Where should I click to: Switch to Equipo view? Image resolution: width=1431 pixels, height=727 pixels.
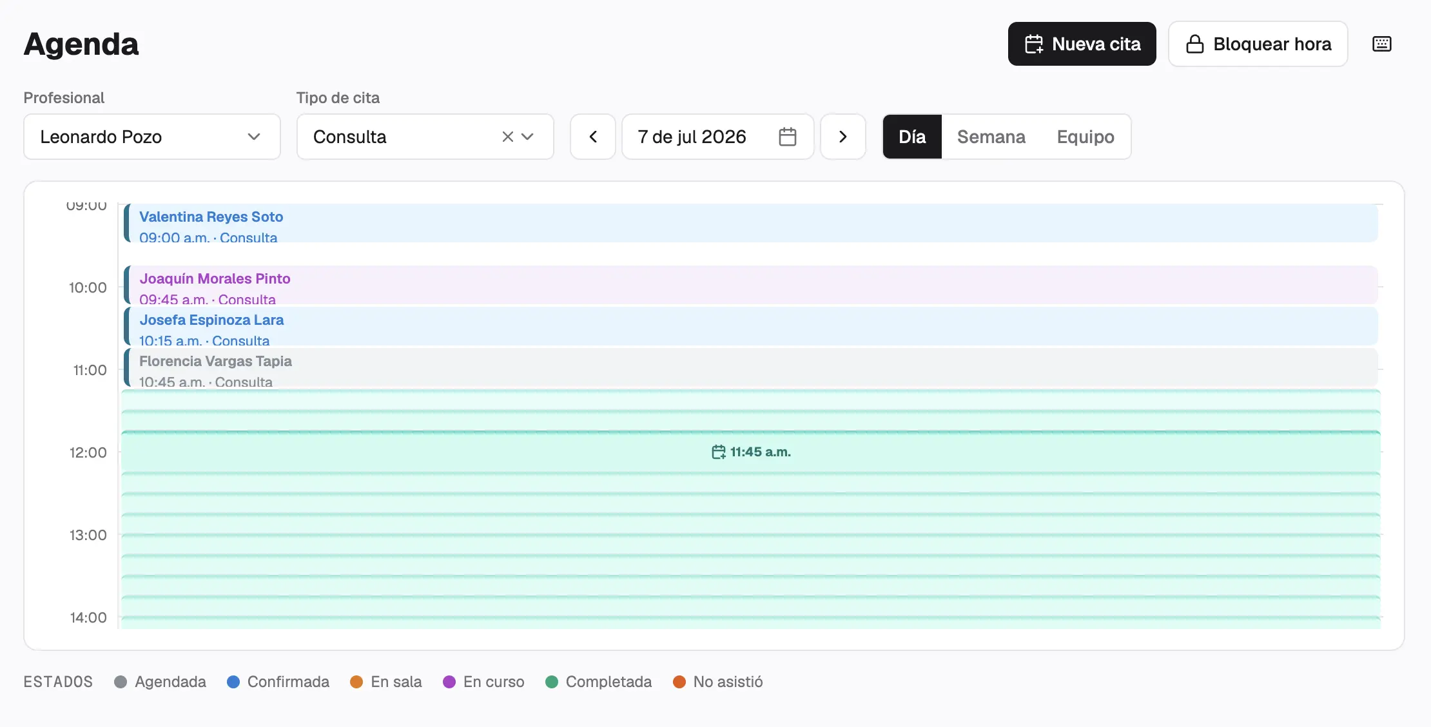(x=1085, y=137)
